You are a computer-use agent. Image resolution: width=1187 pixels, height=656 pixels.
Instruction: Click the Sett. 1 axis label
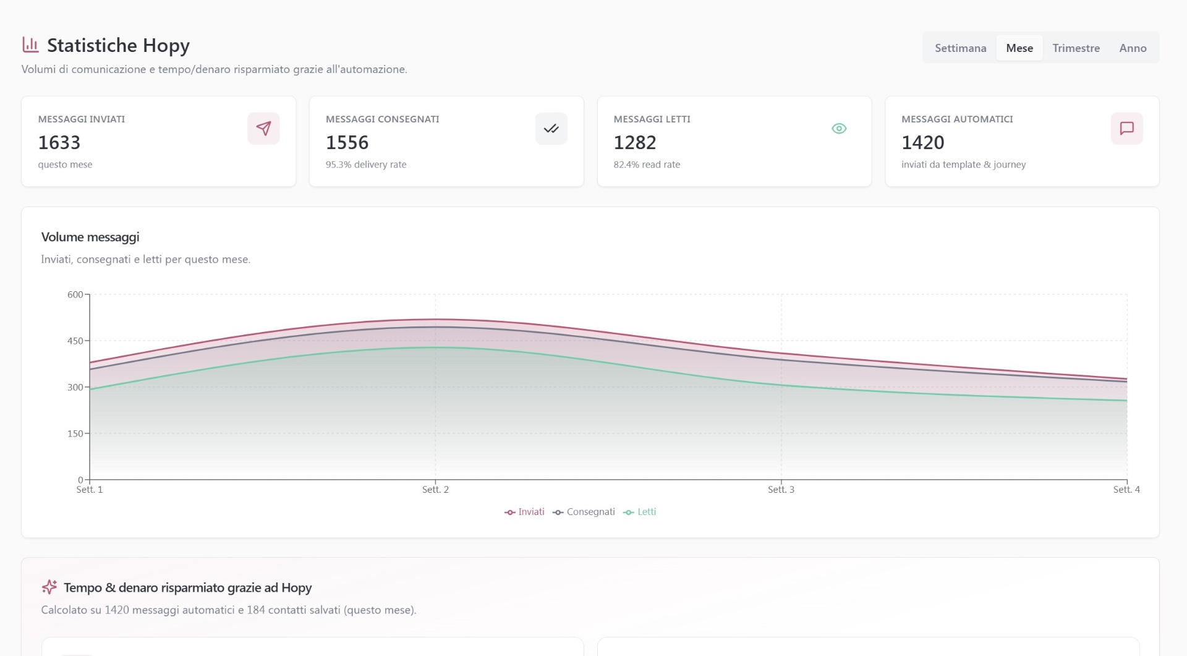[90, 490]
